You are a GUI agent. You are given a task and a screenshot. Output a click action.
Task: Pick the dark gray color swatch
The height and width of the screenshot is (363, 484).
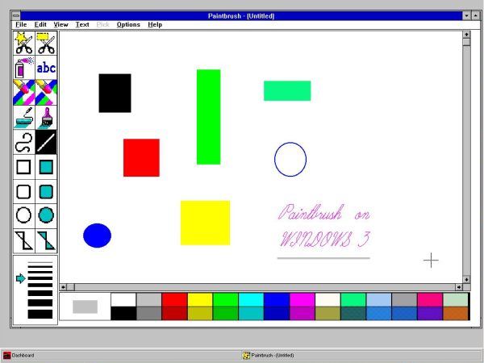tap(149, 313)
